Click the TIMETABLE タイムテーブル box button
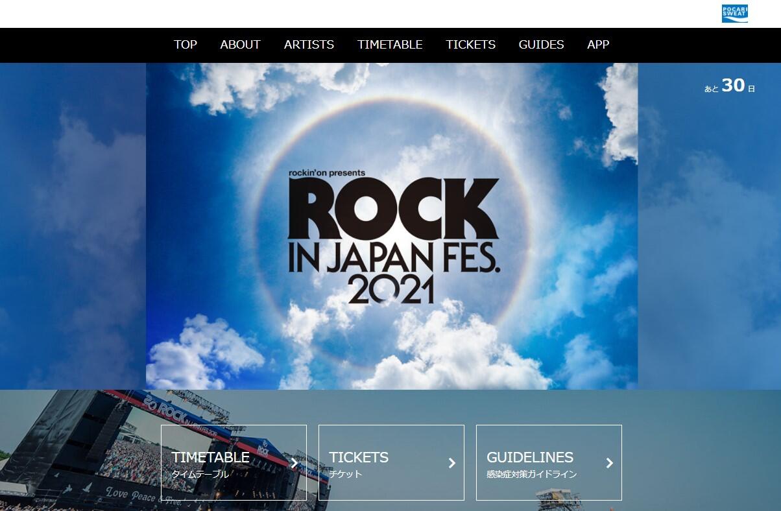Screen dimensions: 781x511 (x=234, y=462)
